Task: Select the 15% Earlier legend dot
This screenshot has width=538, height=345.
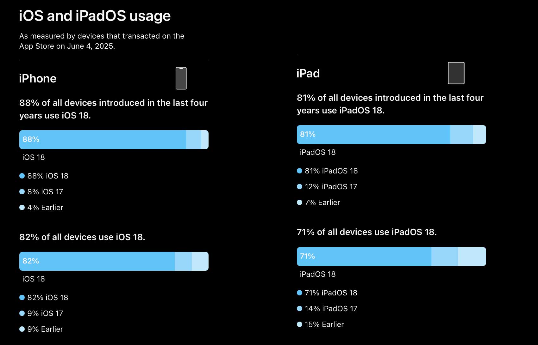Action: [299, 324]
